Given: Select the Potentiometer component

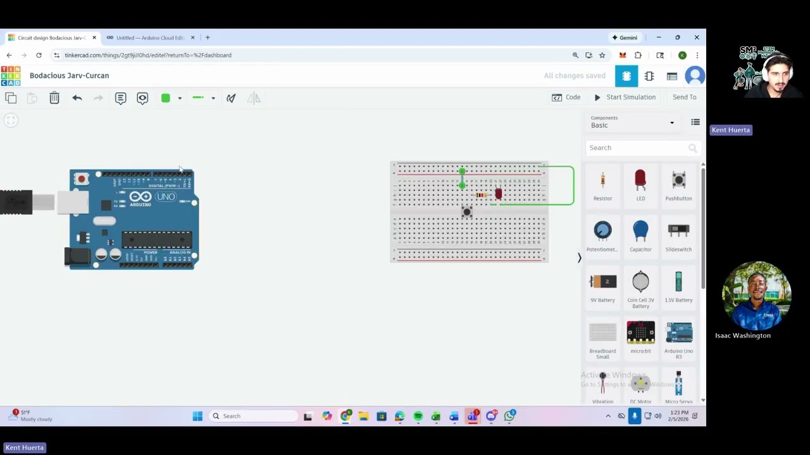Looking at the screenshot, I should [602, 236].
